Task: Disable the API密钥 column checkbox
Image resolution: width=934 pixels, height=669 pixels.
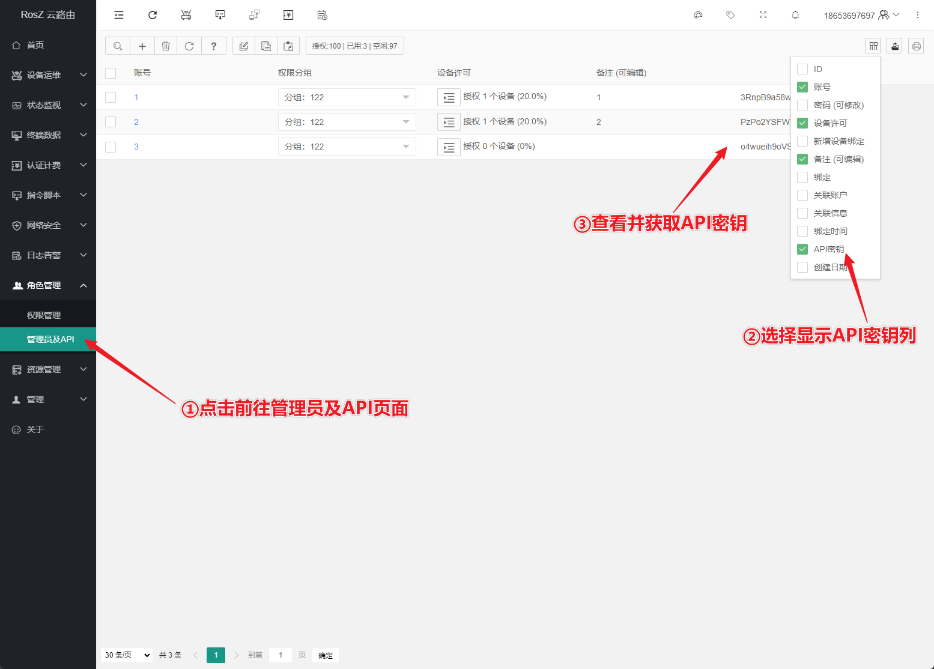Action: coord(802,249)
